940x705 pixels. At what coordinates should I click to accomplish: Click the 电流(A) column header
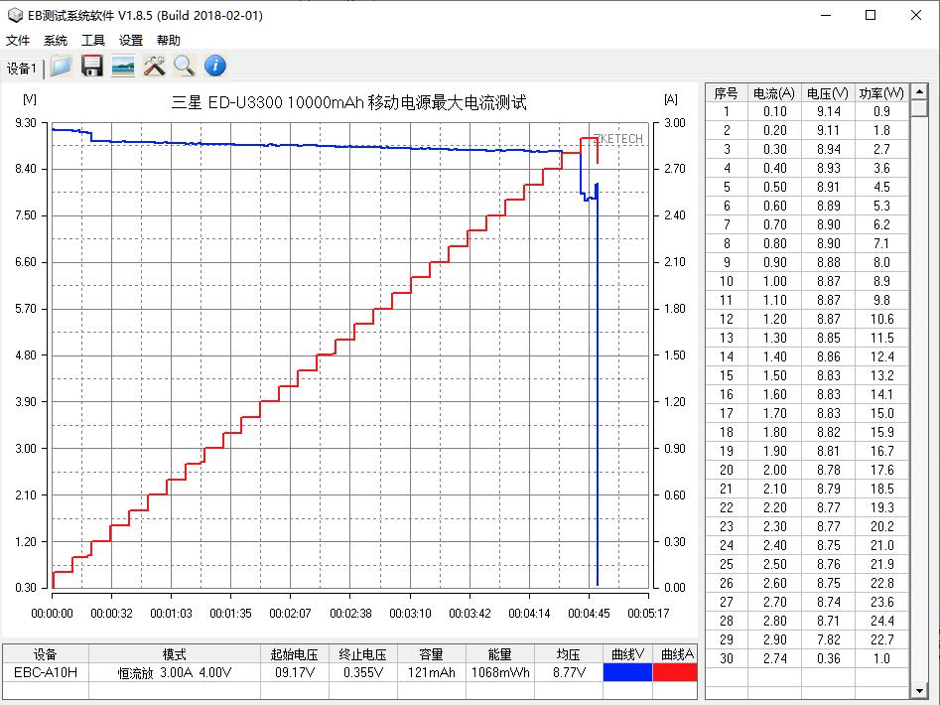click(x=774, y=93)
